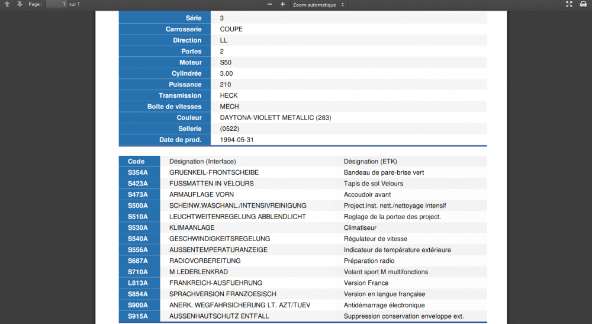
Task: Click Tapis de sol Velours text
Action: (x=374, y=184)
